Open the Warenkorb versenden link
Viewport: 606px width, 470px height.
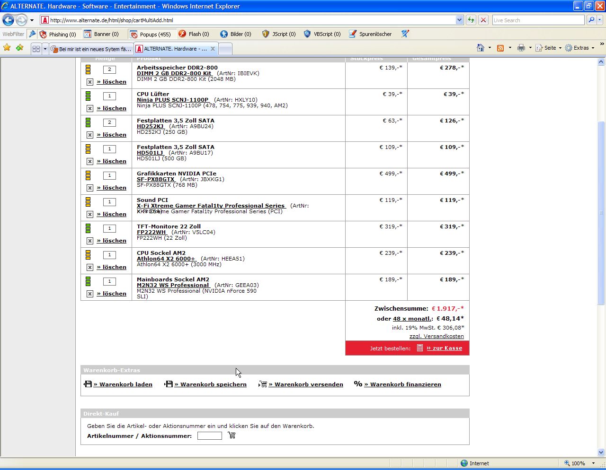point(306,384)
